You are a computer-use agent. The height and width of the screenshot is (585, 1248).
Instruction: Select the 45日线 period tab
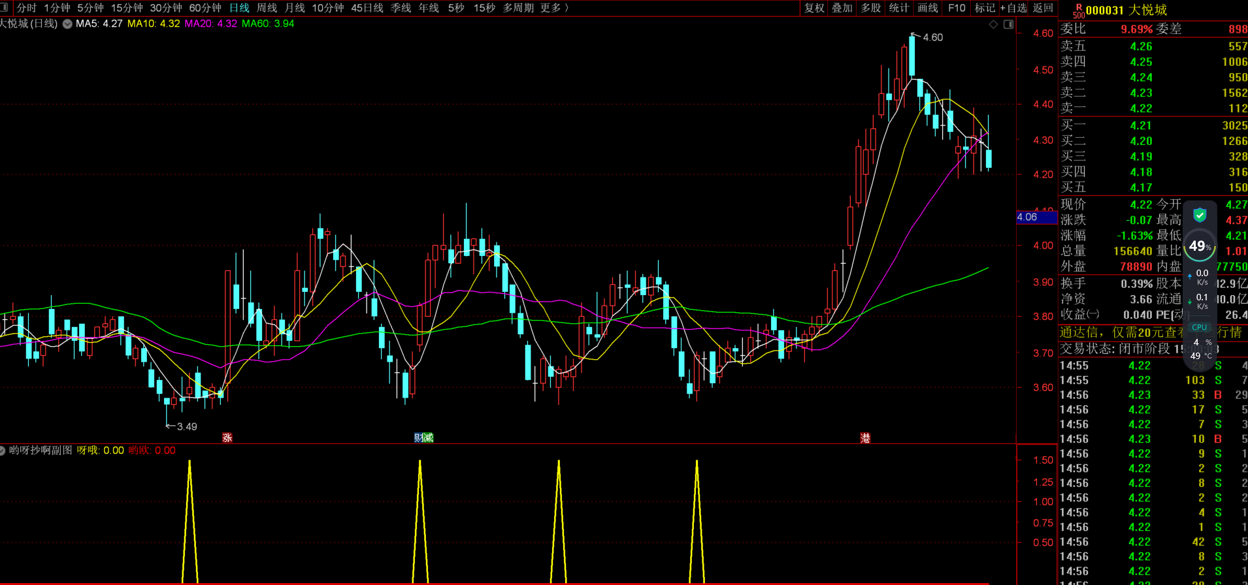pos(367,8)
